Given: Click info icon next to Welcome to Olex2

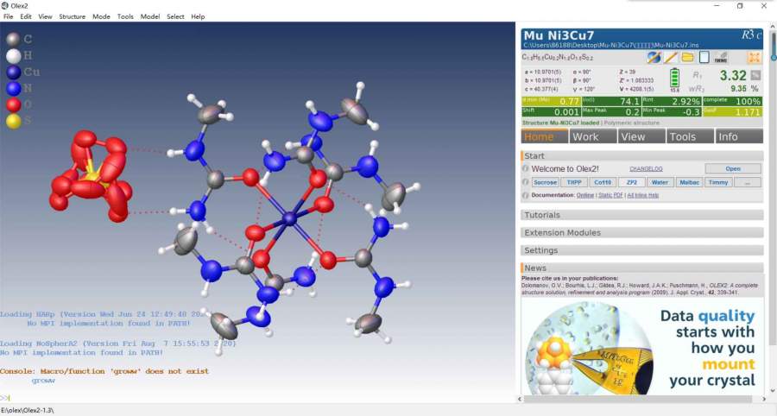Looking at the screenshot, I should pyautogui.click(x=525, y=169).
